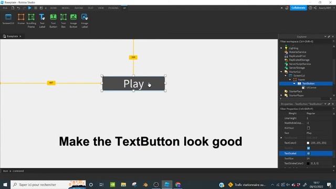Expand the Lighting service node
The height and width of the screenshot is (189, 336).
tap(281, 48)
